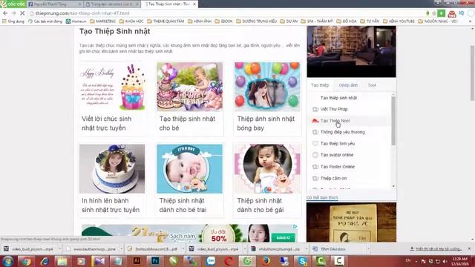The width and height of the screenshot is (475, 267).
Task: Click the sidebar video advertisement
Action: point(351,51)
